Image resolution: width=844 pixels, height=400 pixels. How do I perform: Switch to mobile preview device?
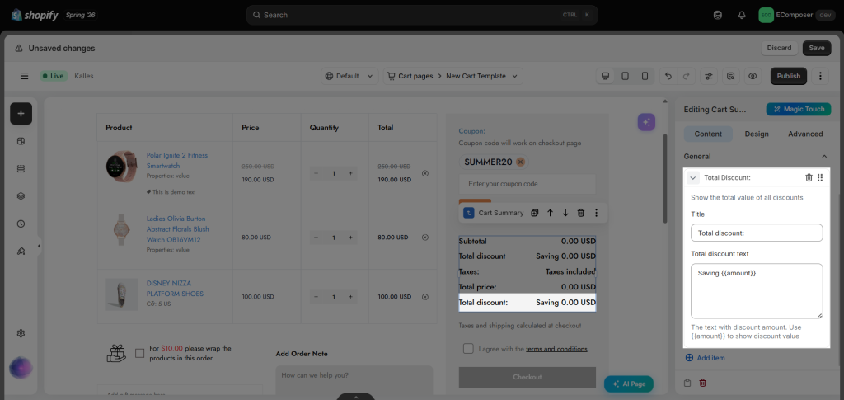point(645,76)
